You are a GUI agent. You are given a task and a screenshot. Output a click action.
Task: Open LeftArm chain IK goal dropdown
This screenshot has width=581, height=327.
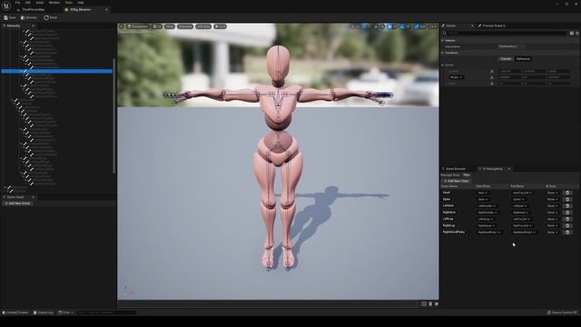point(553,206)
